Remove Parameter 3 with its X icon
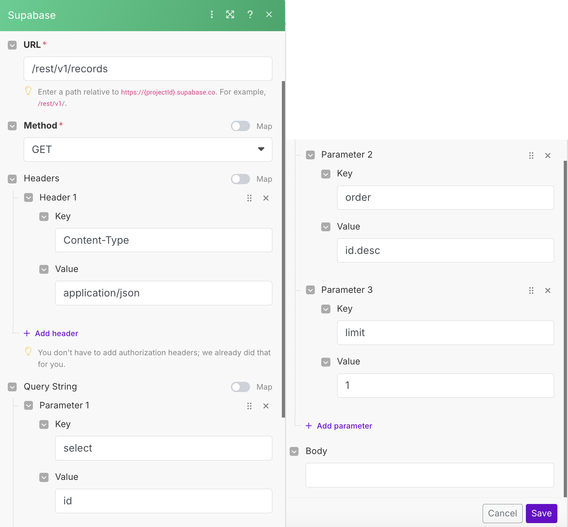This screenshot has height=527, width=568. [548, 290]
